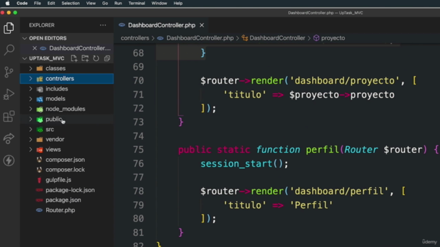Viewport: 440px width, 247px height.
Task: Click the New File icon for UPTASK_MVC
Action: coord(74,58)
